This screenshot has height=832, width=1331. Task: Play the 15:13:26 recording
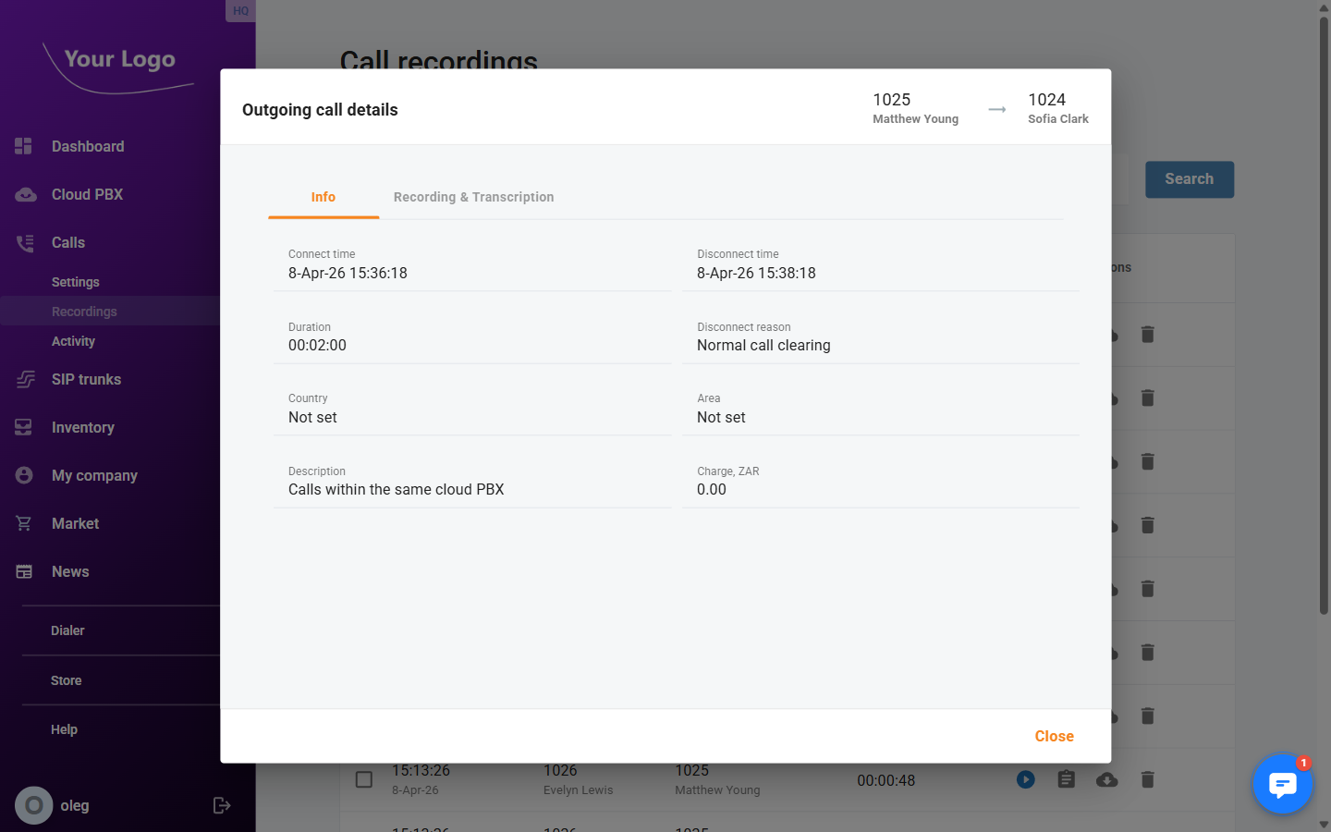click(x=1025, y=779)
